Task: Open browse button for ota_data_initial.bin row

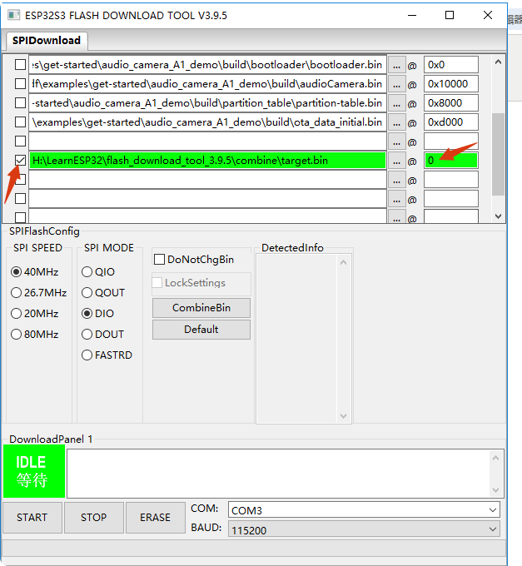Action: point(397,122)
